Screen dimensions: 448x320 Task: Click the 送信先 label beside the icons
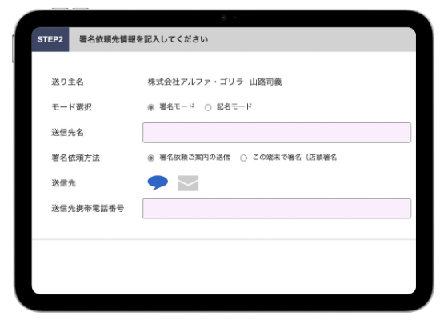point(63,183)
